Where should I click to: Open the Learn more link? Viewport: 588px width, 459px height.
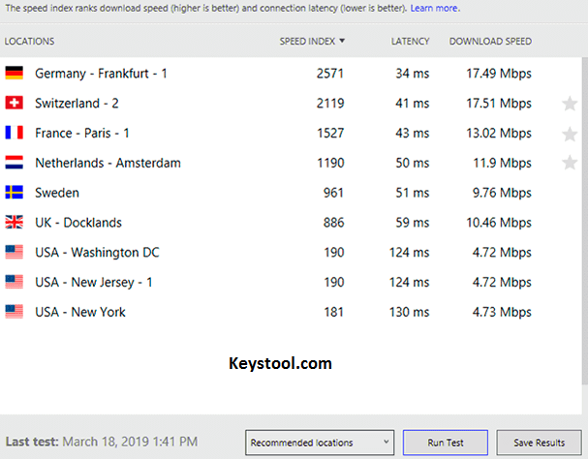tap(434, 9)
